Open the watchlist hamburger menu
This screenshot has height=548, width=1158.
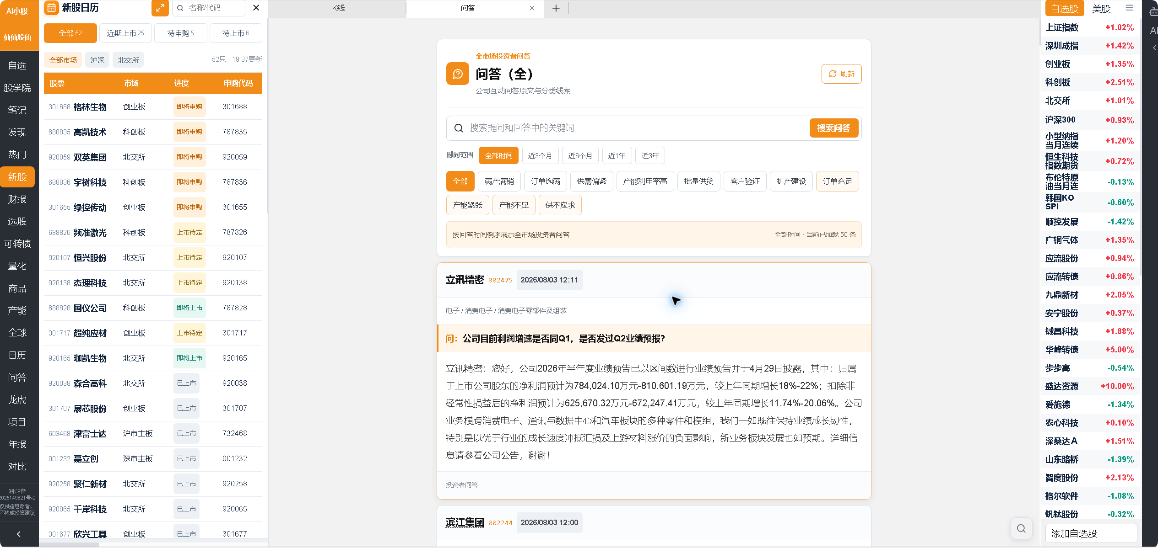pyautogui.click(x=1130, y=8)
